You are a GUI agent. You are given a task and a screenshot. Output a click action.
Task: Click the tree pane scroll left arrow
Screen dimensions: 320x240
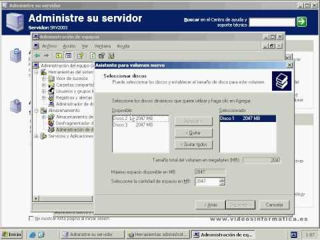36,198
